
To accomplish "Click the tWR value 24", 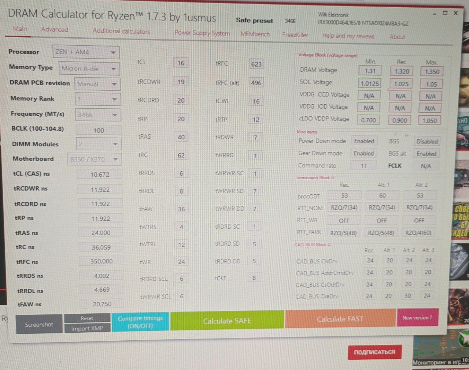I will [x=181, y=262].
